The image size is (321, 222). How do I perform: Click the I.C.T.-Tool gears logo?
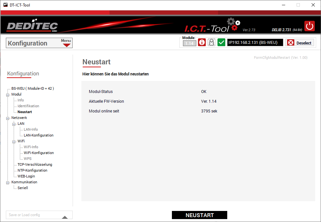click(x=233, y=25)
